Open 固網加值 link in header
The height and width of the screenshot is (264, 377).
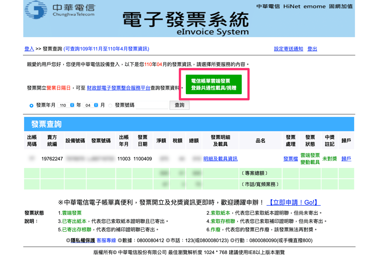pos(341,6)
